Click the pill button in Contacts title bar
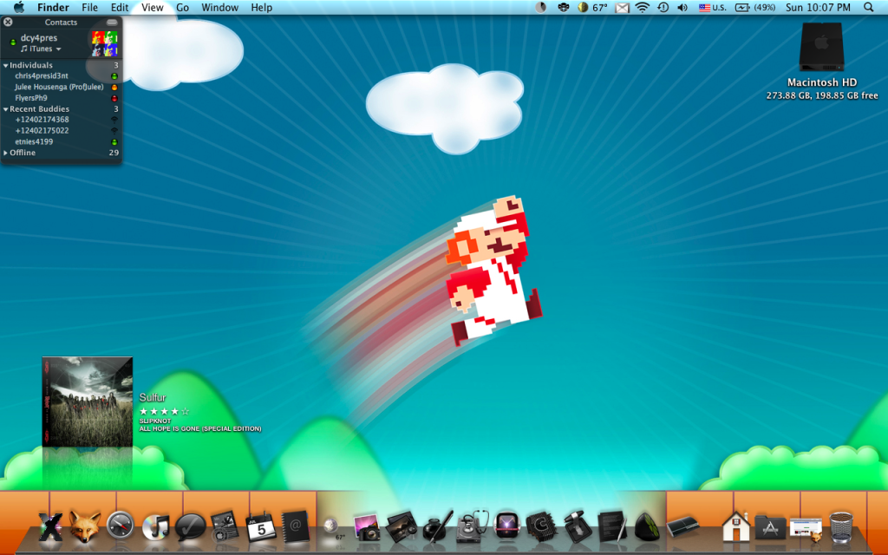Screen dimensions: 888x555 (112, 22)
